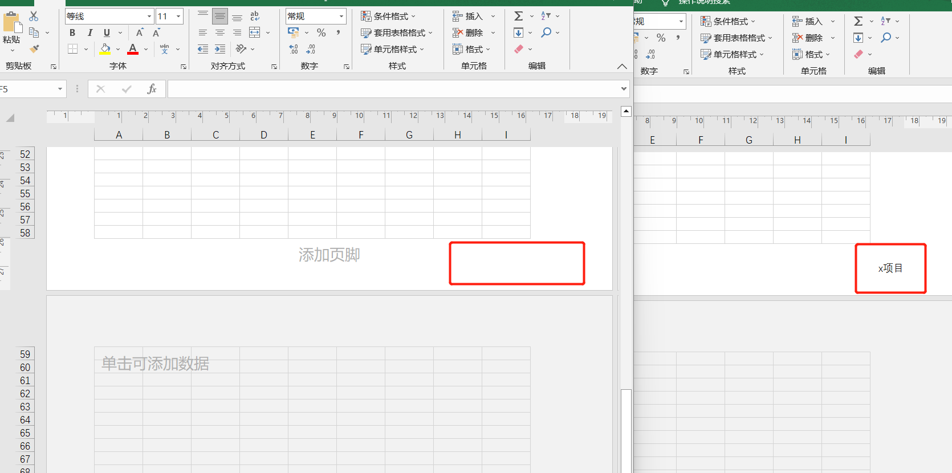Click the AutoSum sigma icon in right window

[858, 21]
